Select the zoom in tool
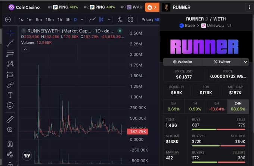 coord(10,129)
